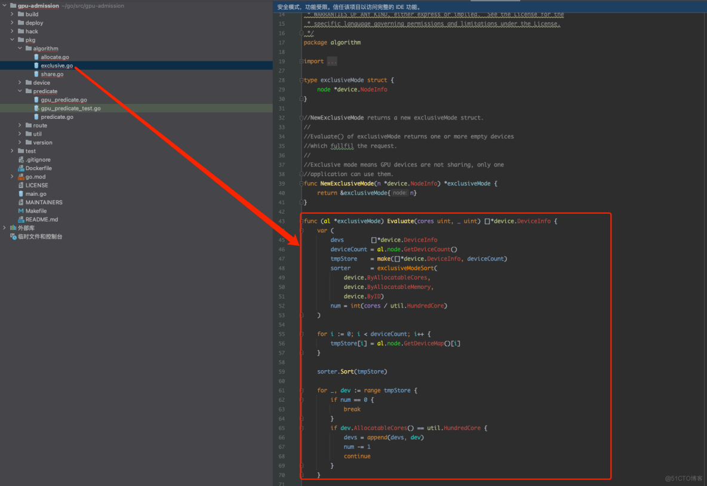Fold the Evaluate function at line 43
707x486 pixels.
point(302,221)
